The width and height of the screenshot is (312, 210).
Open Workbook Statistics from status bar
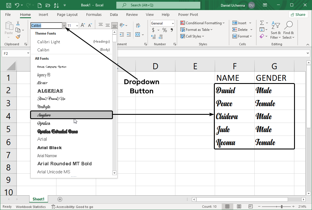pos(31,207)
